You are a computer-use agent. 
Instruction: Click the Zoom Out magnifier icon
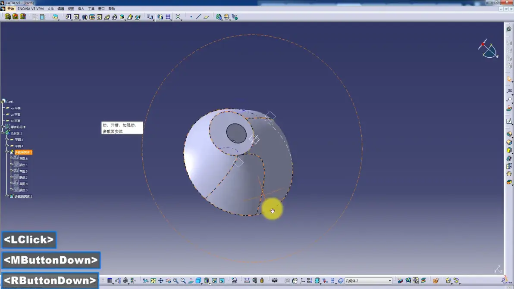183,281
